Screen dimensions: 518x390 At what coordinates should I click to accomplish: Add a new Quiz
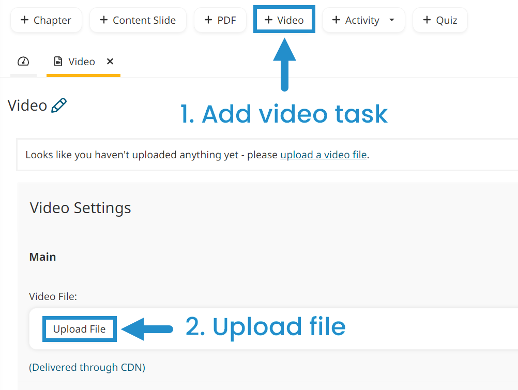tap(440, 20)
